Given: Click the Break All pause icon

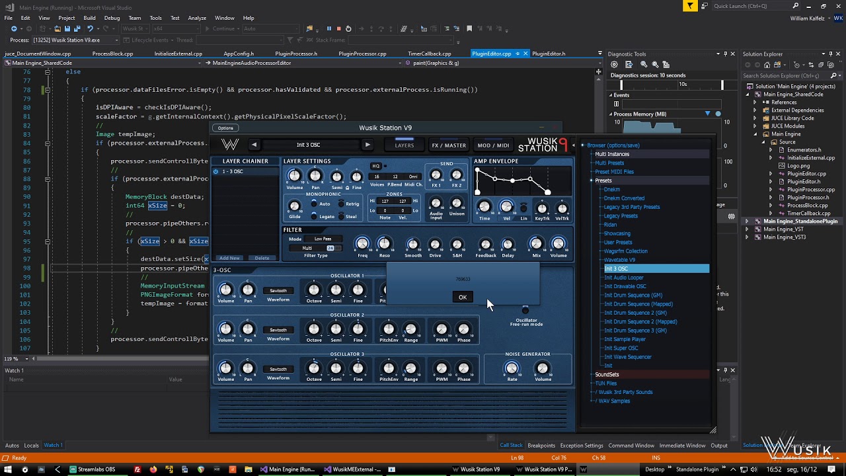Looking at the screenshot, I should (x=328, y=28).
